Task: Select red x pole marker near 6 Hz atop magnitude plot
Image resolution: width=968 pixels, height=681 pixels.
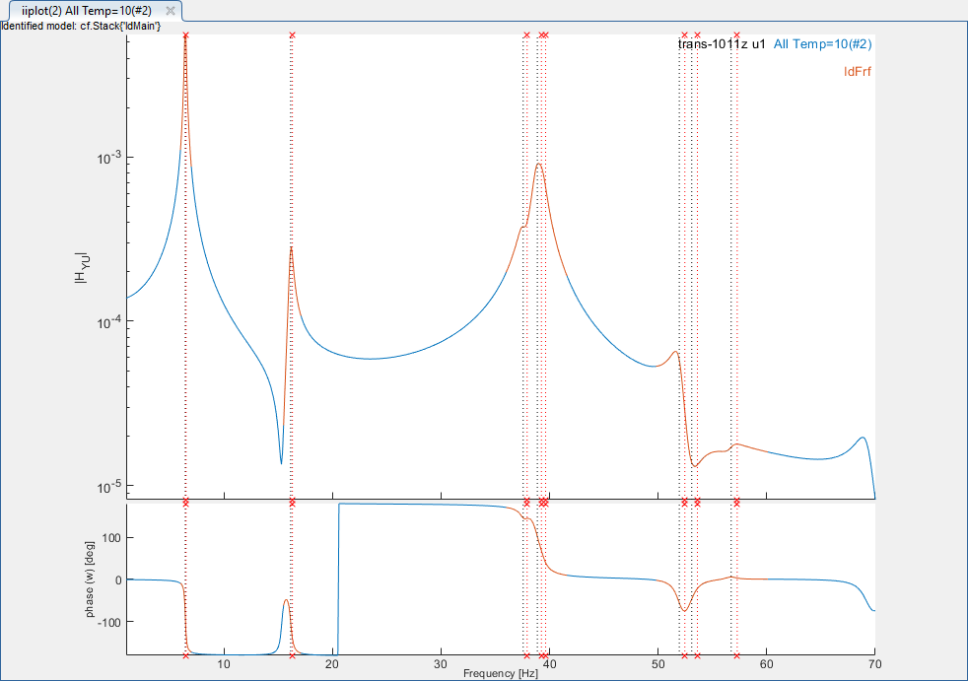Action: click(185, 35)
